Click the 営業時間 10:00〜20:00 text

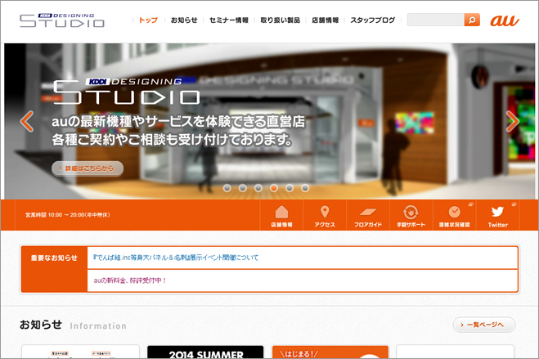click(67, 215)
